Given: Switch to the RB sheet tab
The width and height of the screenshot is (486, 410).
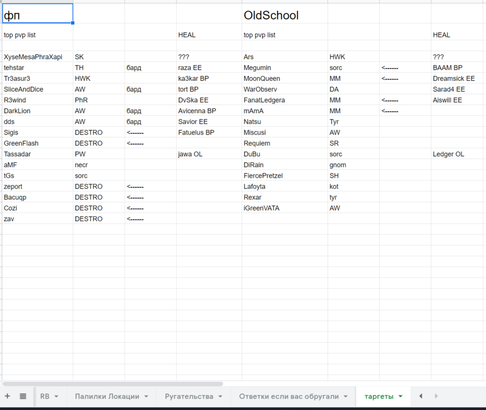Looking at the screenshot, I should pyautogui.click(x=45, y=396).
